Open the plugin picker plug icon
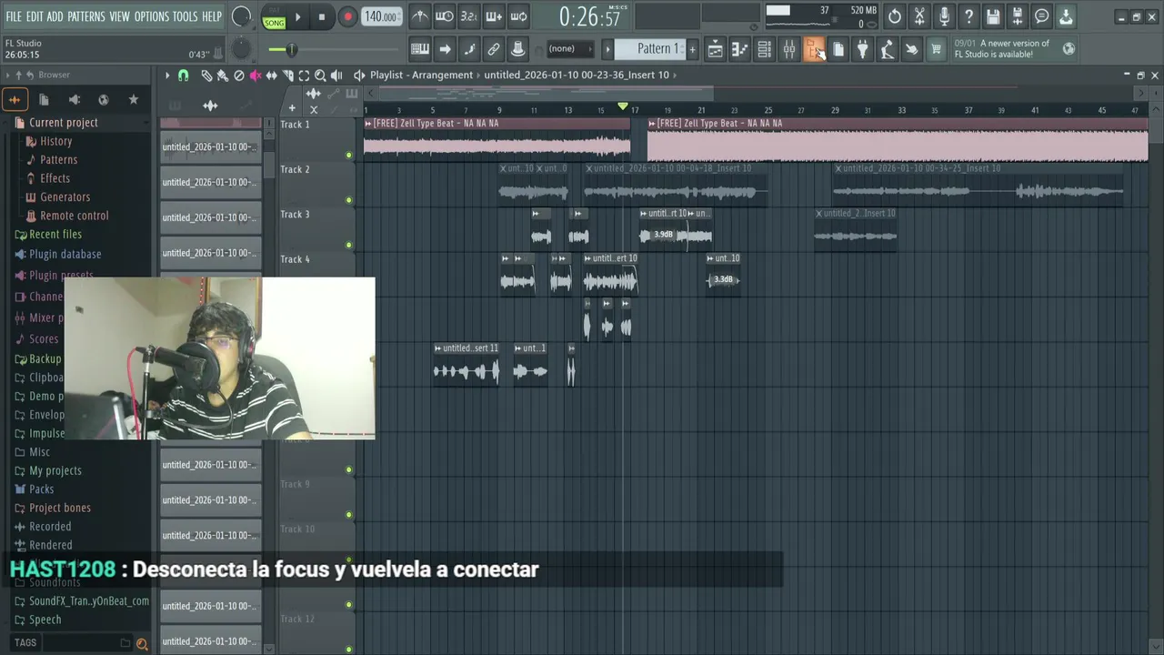The width and height of the screenshot is (1164, 655). (x=863, y=49)
